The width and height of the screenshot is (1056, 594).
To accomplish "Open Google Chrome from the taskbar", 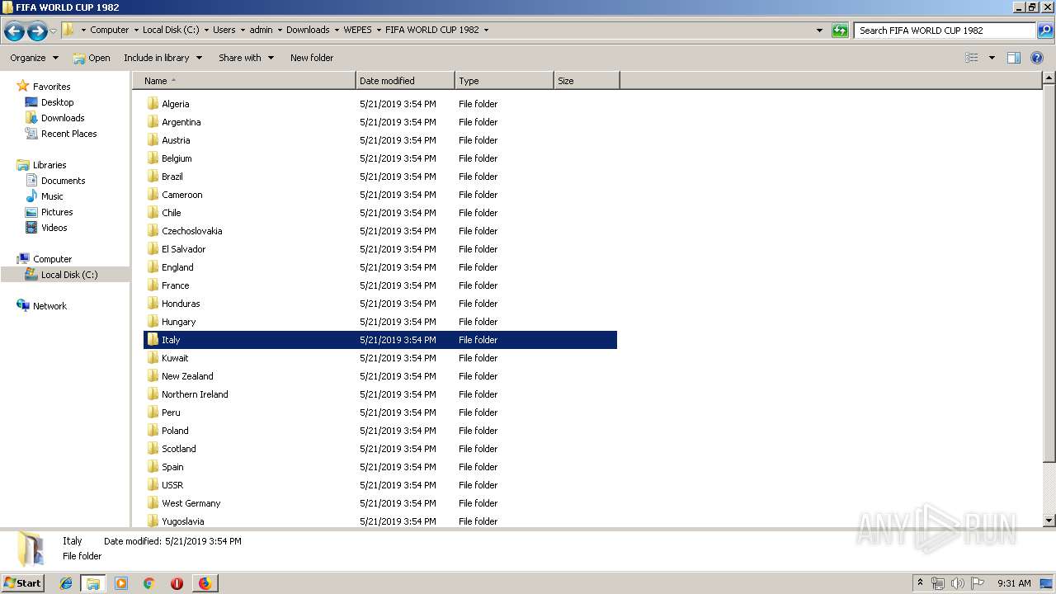I will pyautogui.click(x=148, y=583).
